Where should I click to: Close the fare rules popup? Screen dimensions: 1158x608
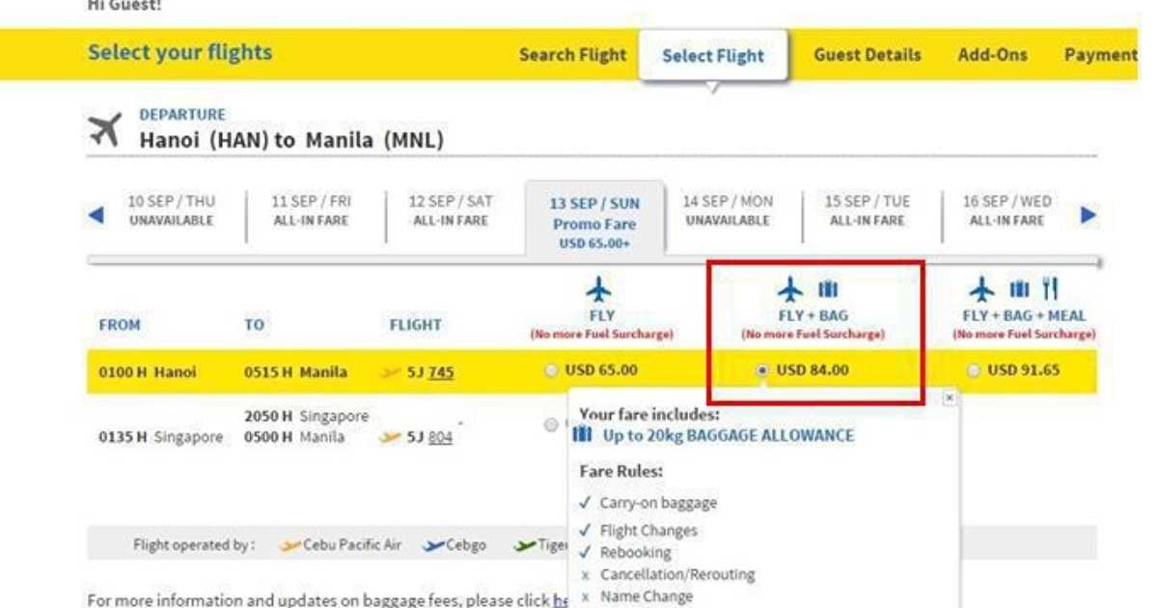(x=950, y=397)
